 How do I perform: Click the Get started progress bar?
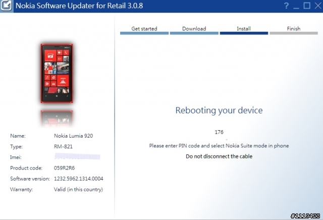144,33
